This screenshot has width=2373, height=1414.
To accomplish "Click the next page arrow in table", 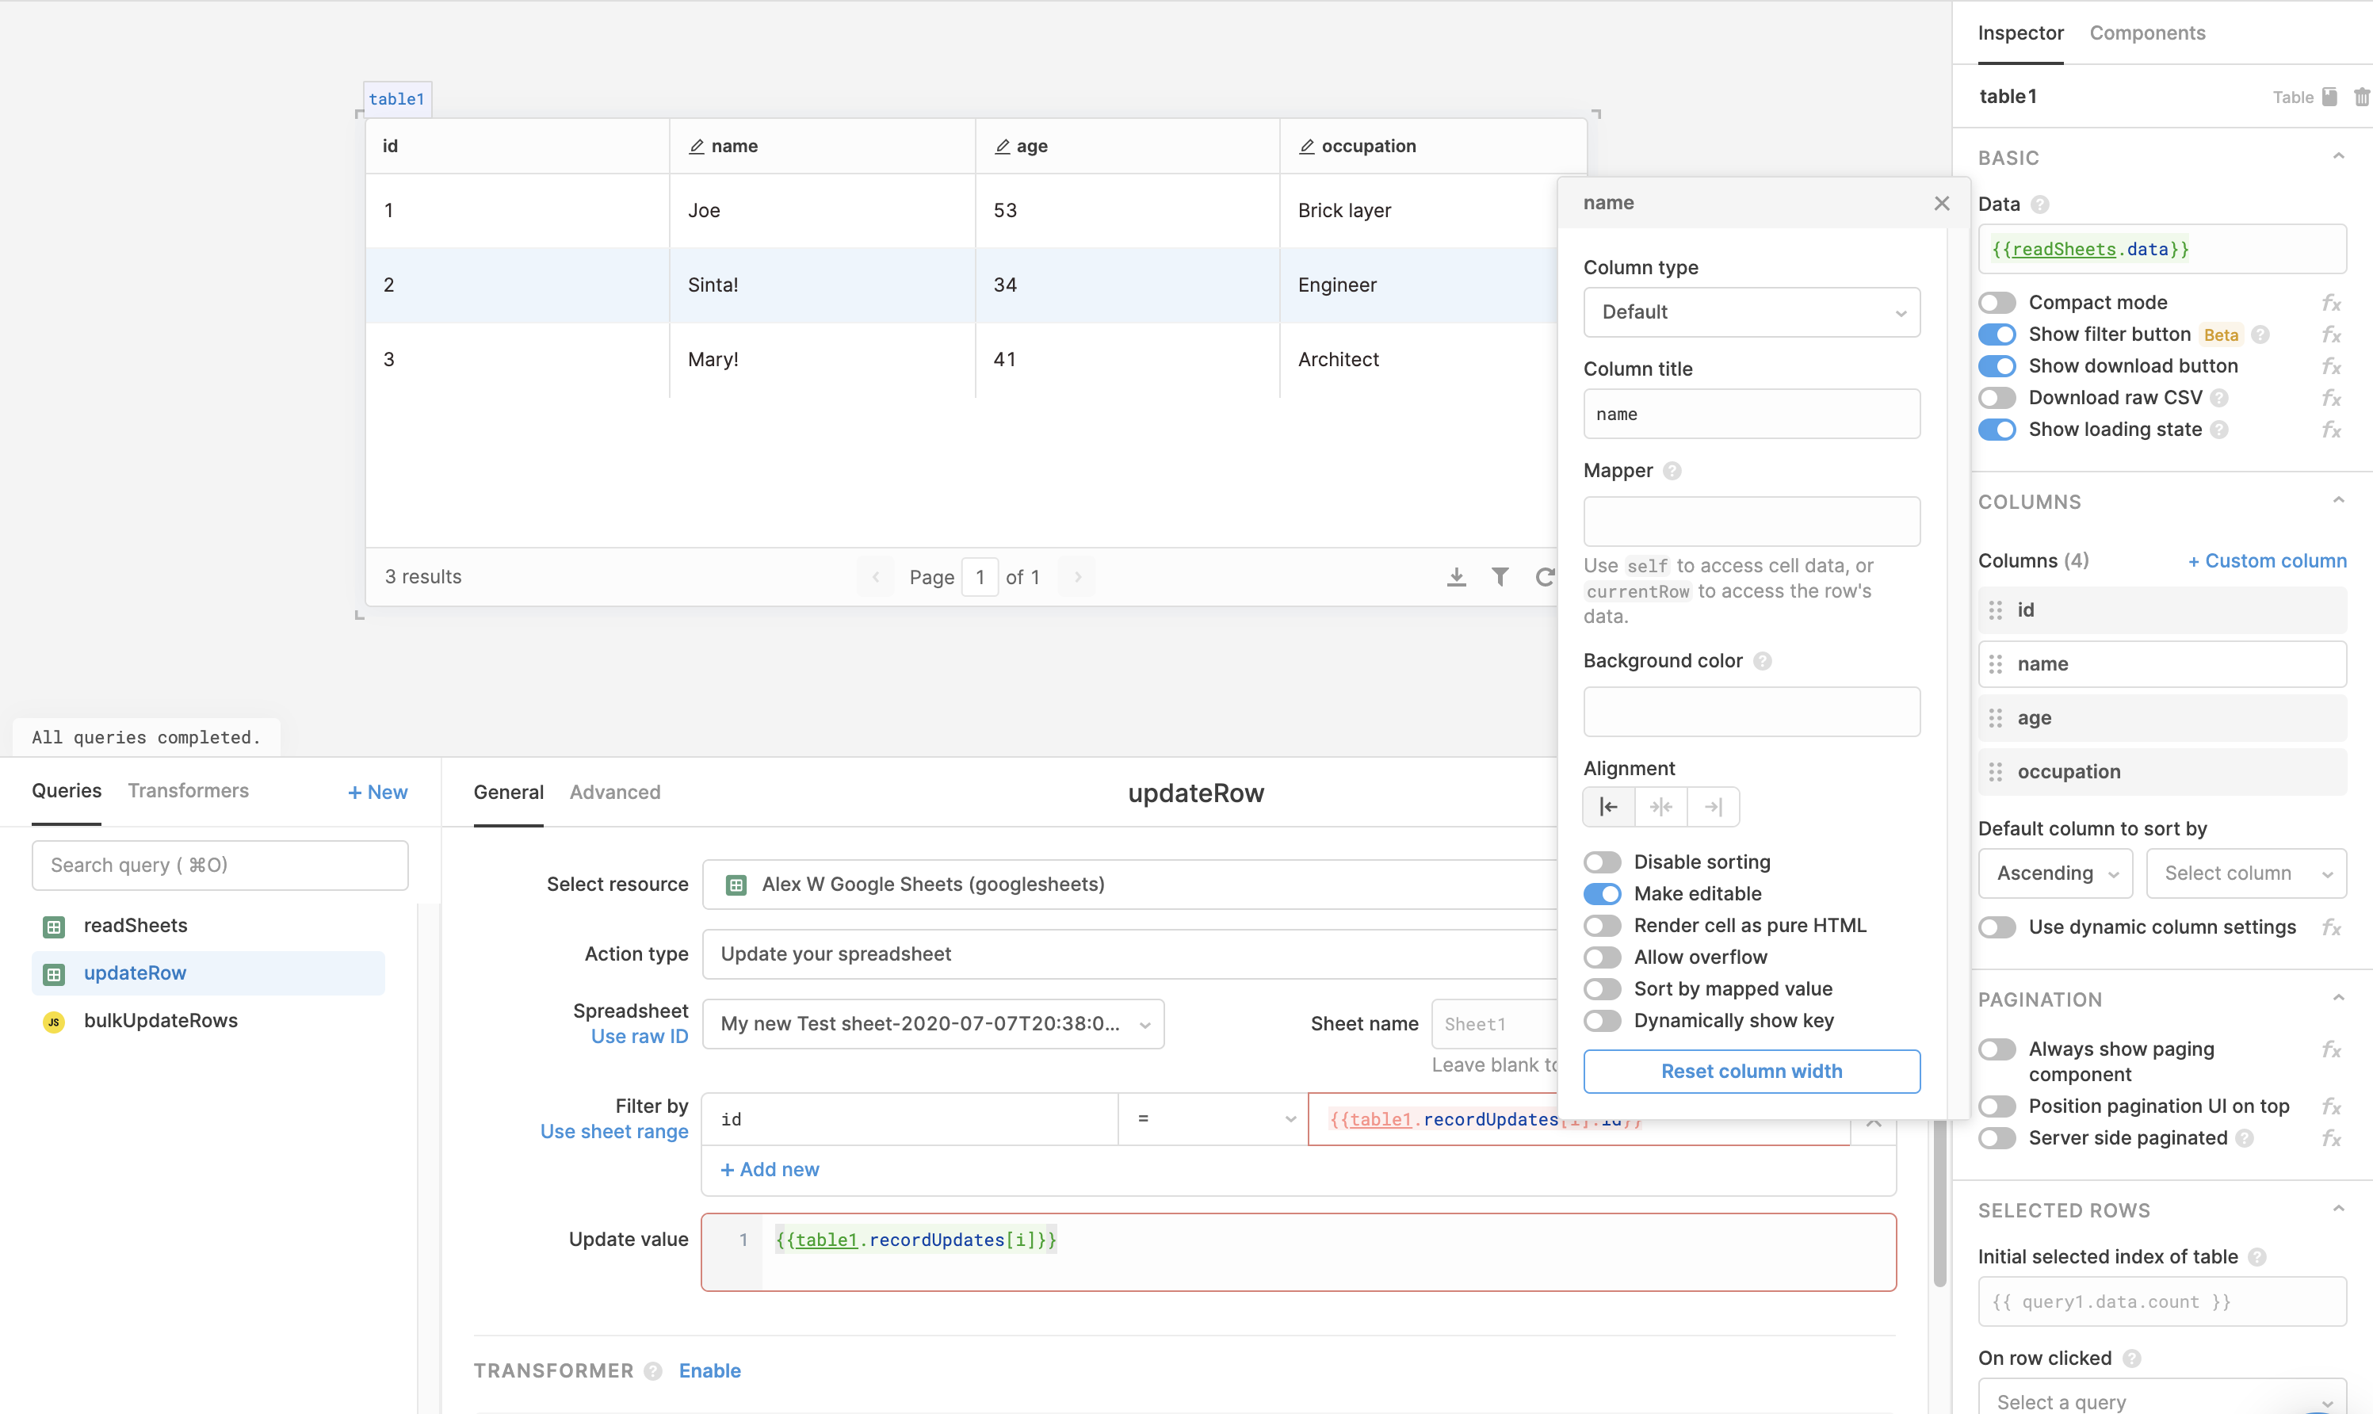I will click(1077, 576).
